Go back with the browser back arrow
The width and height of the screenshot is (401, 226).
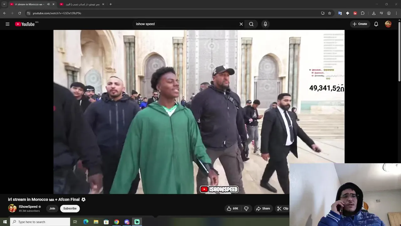(x=4, y=13)
